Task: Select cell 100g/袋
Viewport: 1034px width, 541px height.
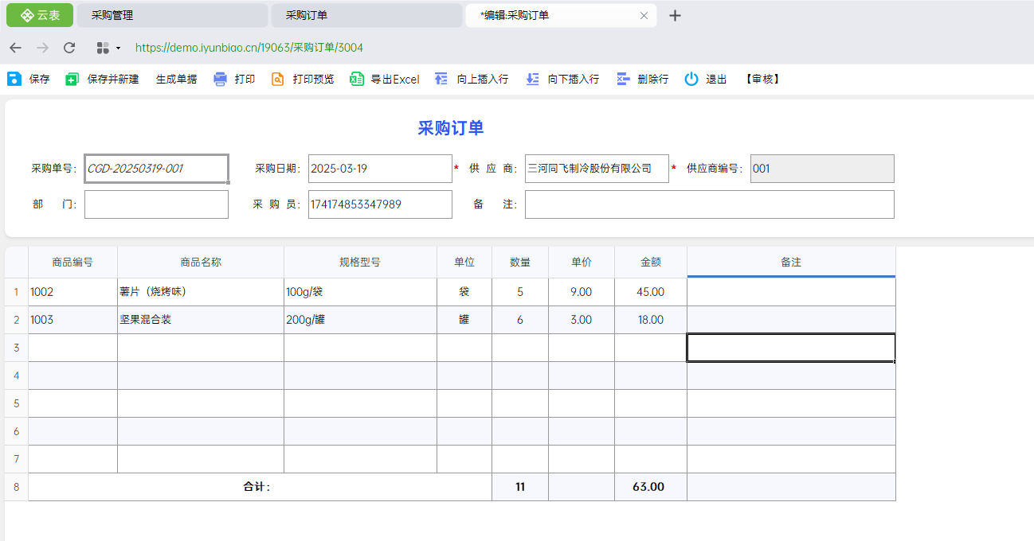Action: point(361,292)
